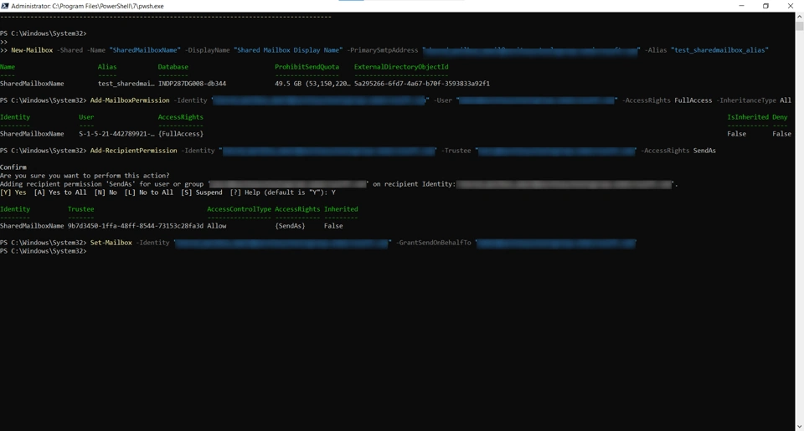This screenshot has height=431, width=804.
Task: Click the 49.5 GB quota value
Action: 312,84
